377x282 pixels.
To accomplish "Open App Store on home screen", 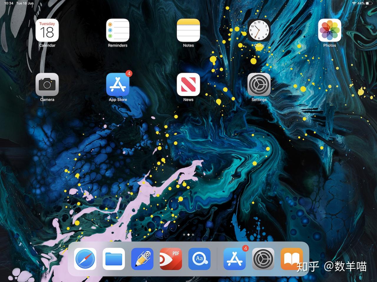I will [118, 85].
